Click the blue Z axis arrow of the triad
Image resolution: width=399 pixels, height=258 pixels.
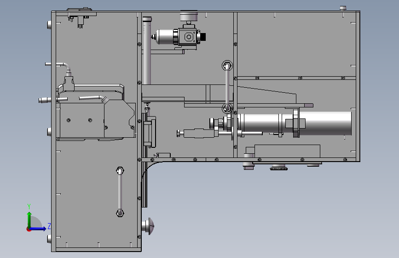point(38,229)
